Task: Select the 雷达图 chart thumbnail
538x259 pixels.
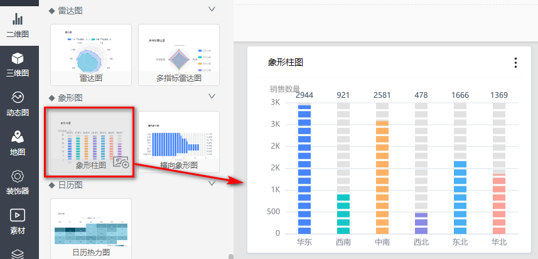Action: click(x=90, y=54)
